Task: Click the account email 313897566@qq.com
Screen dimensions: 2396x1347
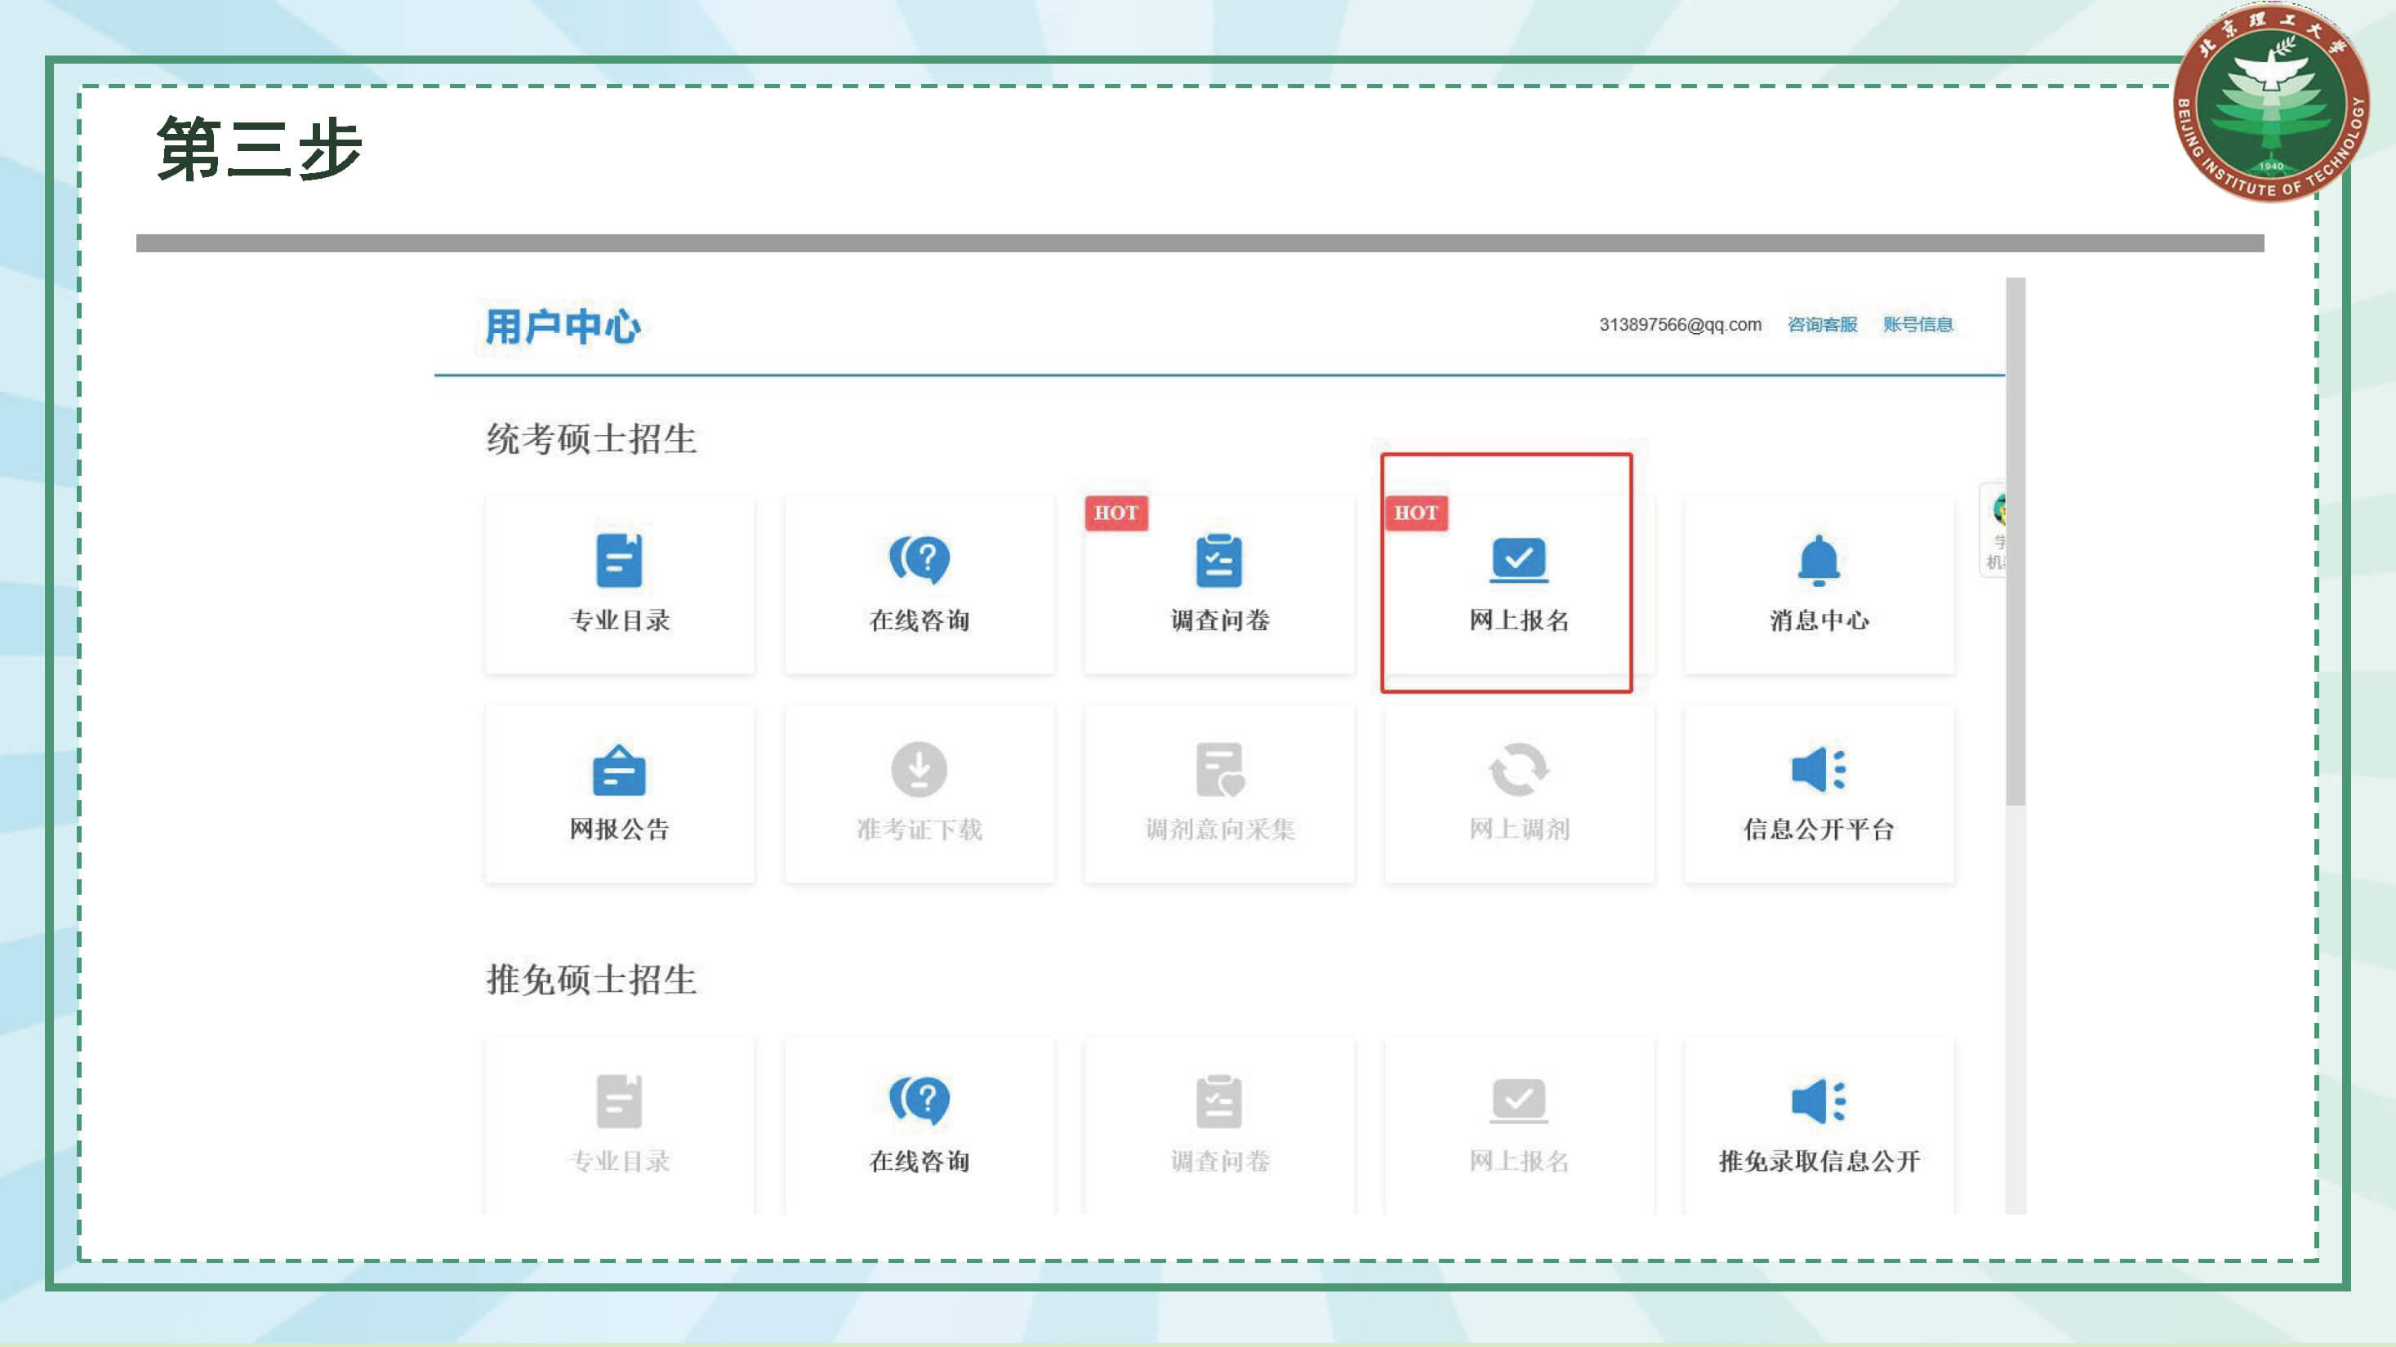Action: [1680, 324]
